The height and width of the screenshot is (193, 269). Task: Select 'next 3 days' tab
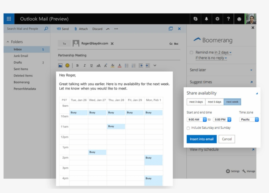click(x=196, y=102)
